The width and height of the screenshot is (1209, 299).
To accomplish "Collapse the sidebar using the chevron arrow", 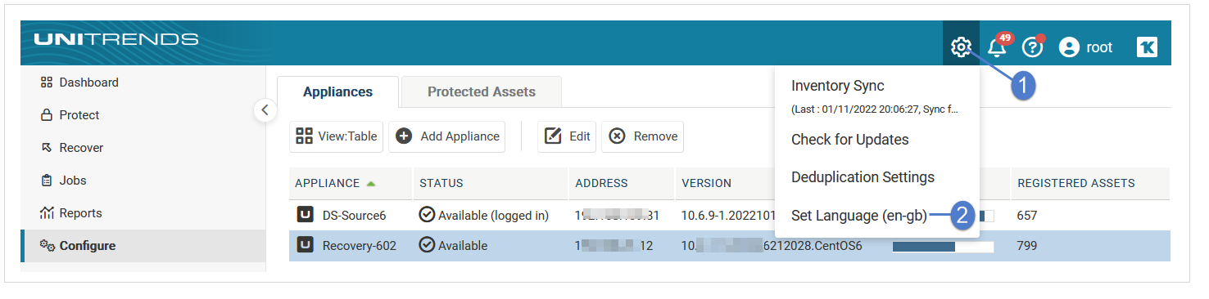I will pos(265,109).
